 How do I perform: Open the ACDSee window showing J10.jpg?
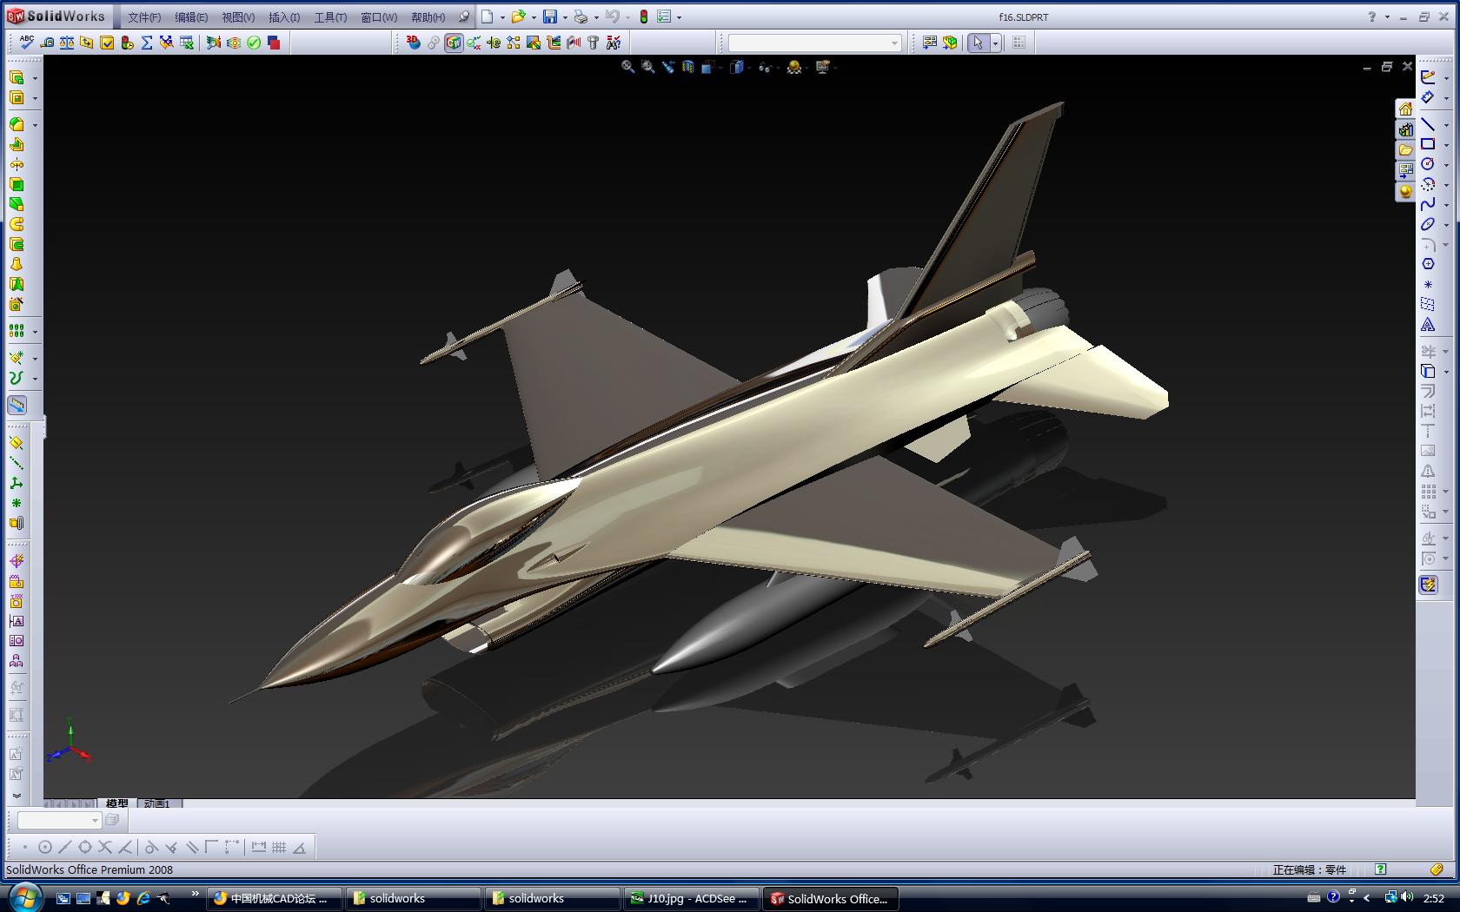[x=691, y=898]
